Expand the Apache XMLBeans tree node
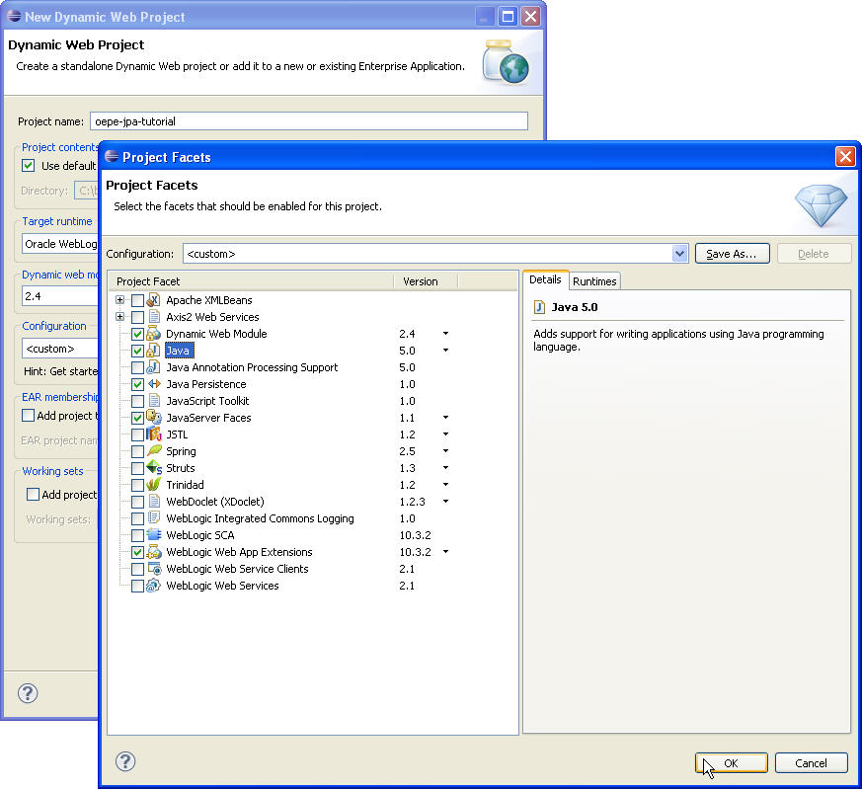 119,299
